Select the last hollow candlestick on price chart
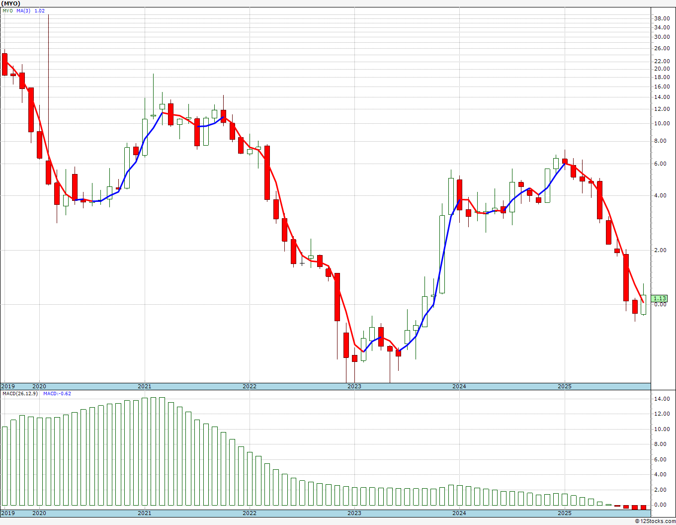Viewport: 676px width, 525px height. 643,304
